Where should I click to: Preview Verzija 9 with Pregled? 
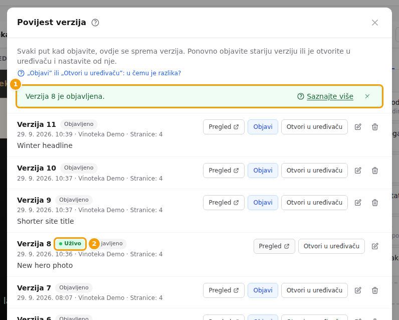pyautogui.click(x=224, y=203)
